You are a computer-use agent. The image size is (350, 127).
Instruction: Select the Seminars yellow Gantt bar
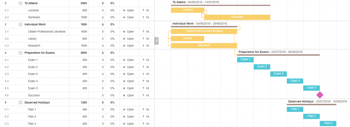tap(237, 17)
